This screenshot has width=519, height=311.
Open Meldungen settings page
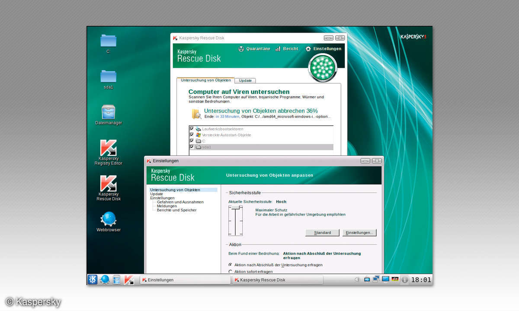click(166, 206)
